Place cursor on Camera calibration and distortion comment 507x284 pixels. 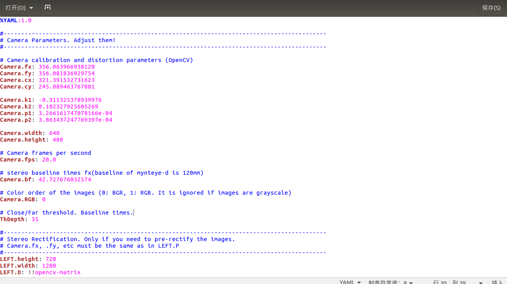coord(96,60)
